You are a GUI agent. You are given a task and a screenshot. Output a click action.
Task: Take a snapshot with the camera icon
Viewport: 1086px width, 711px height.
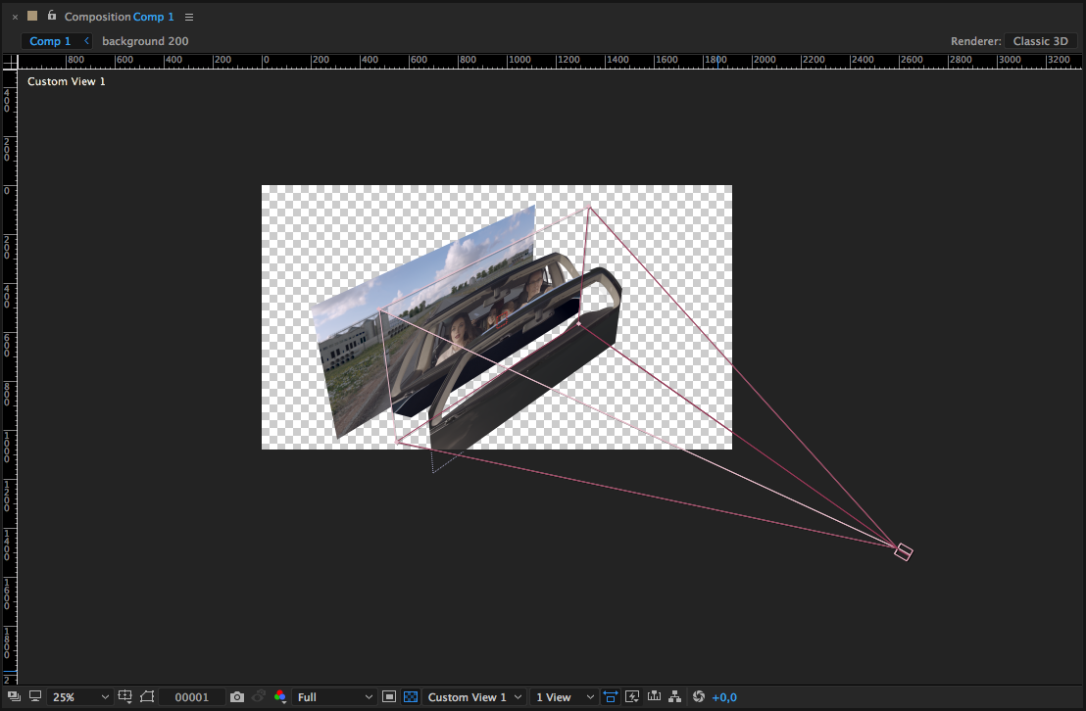click(236, 697)
